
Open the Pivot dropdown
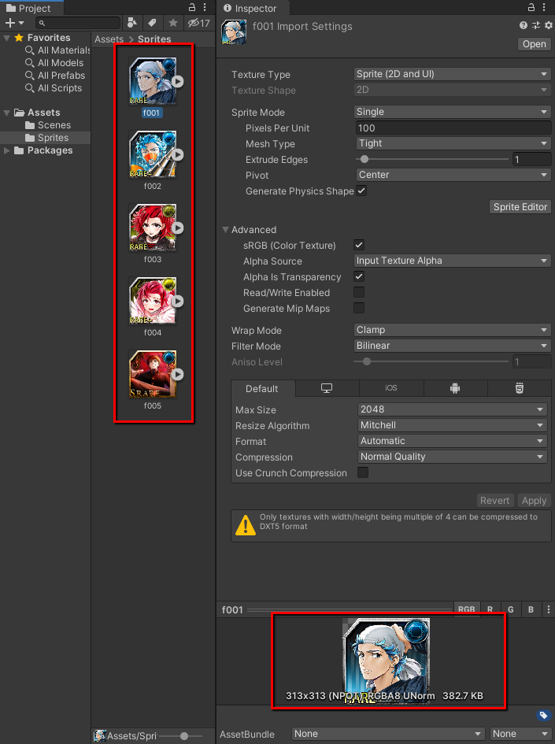pyautogui.click(x=453, y=175)
